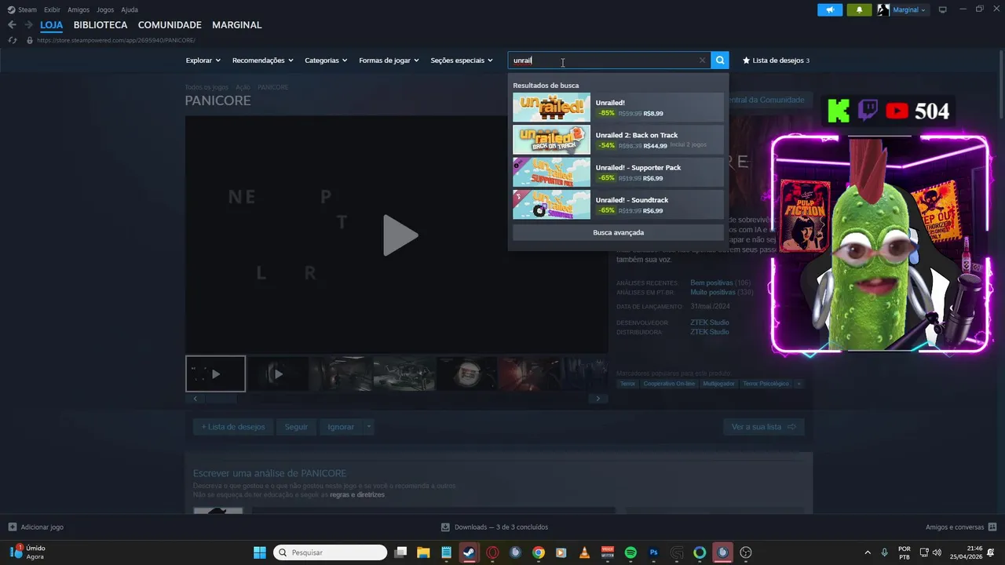Select Unrailed 2: Back on Track result
The height and width of the screenshot is (565, 1005).
(x=618, y=140)
